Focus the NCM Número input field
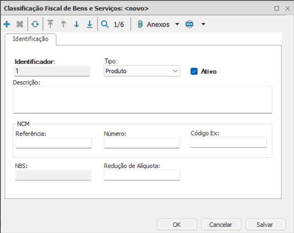 click(142, 143)
